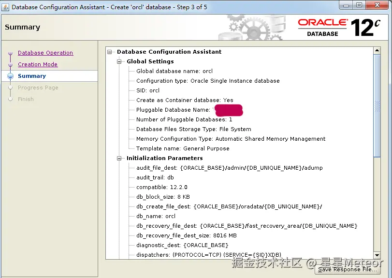The height and width of the screenshot is (278, 392).
Task: Close the Database Configuration Assistant window
Action: pyautogui.click(x=377, y=5)
